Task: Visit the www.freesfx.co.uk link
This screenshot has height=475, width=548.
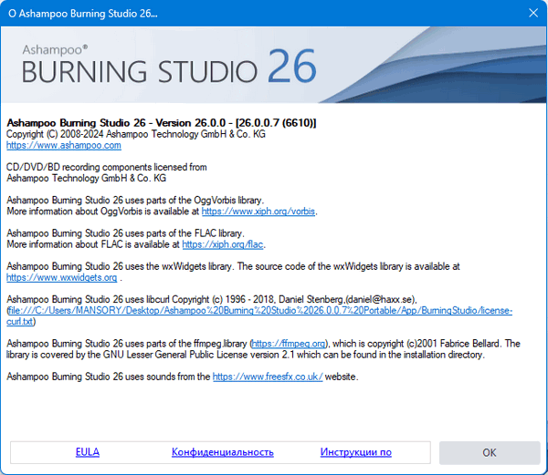Action: (x=268, y=377)
